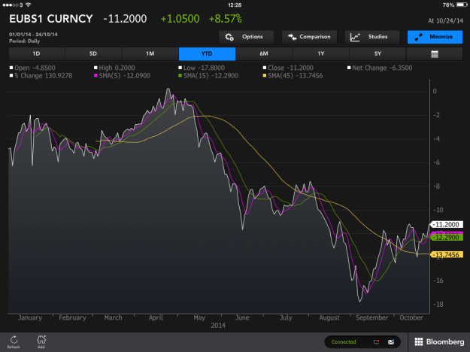Click the date range 01/01/14 - 24/10/14 text
This screenshot has width=470, height=352.
33,35
